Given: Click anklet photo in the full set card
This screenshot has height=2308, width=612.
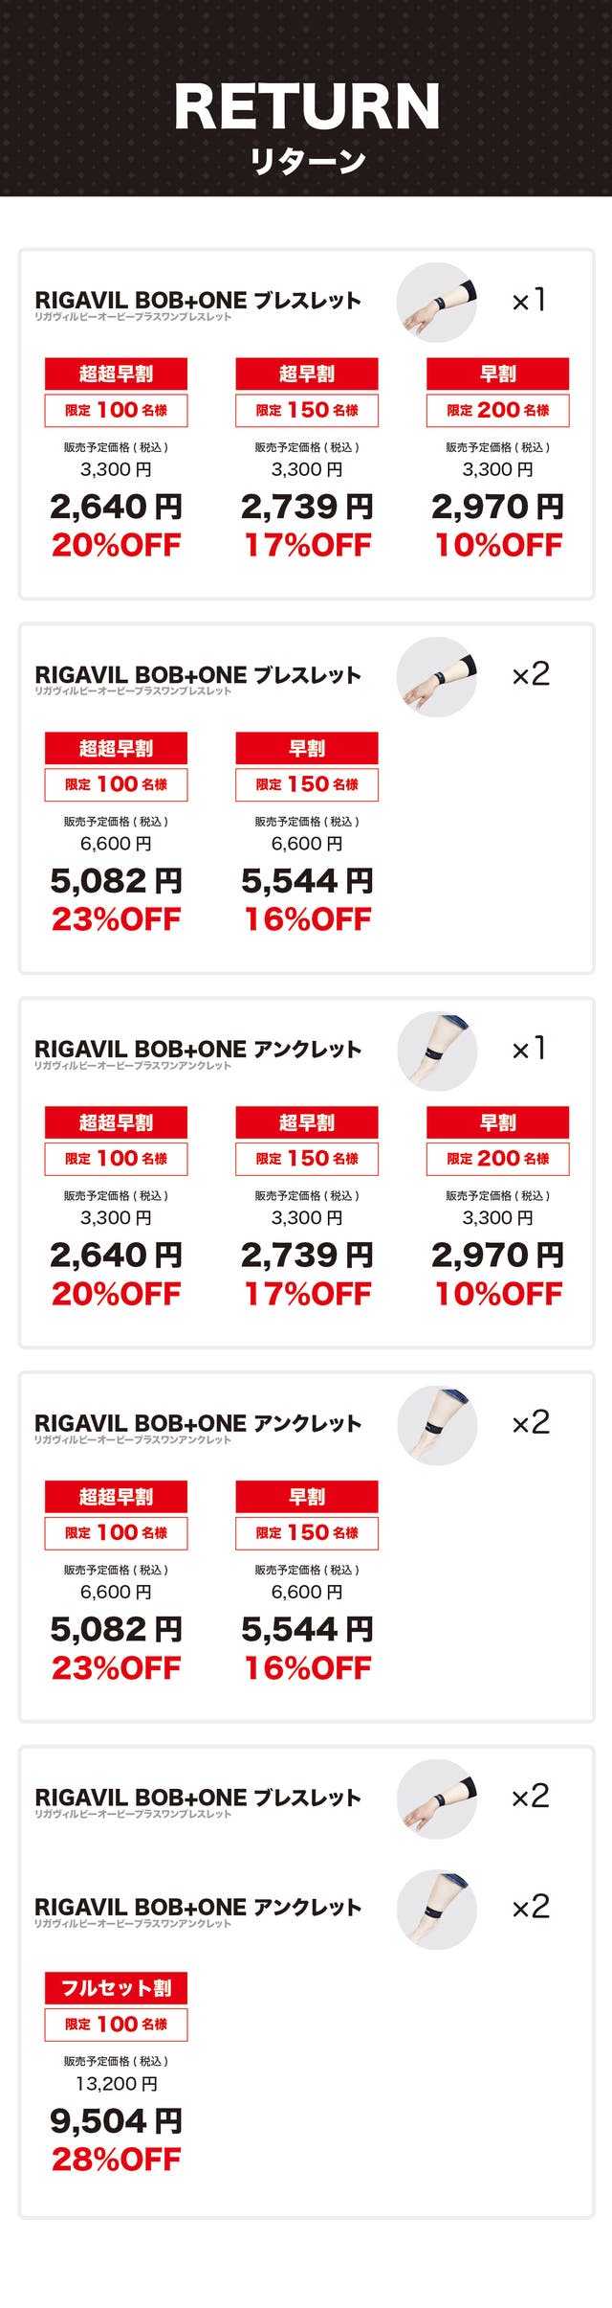Looking at the screenshot, I should coord(436,1909).
